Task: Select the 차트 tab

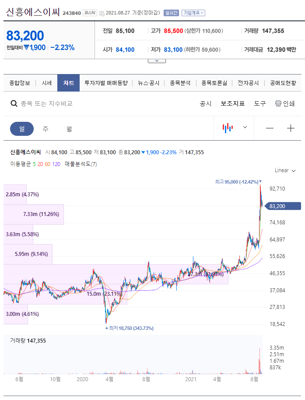Action: pos(69,83)
